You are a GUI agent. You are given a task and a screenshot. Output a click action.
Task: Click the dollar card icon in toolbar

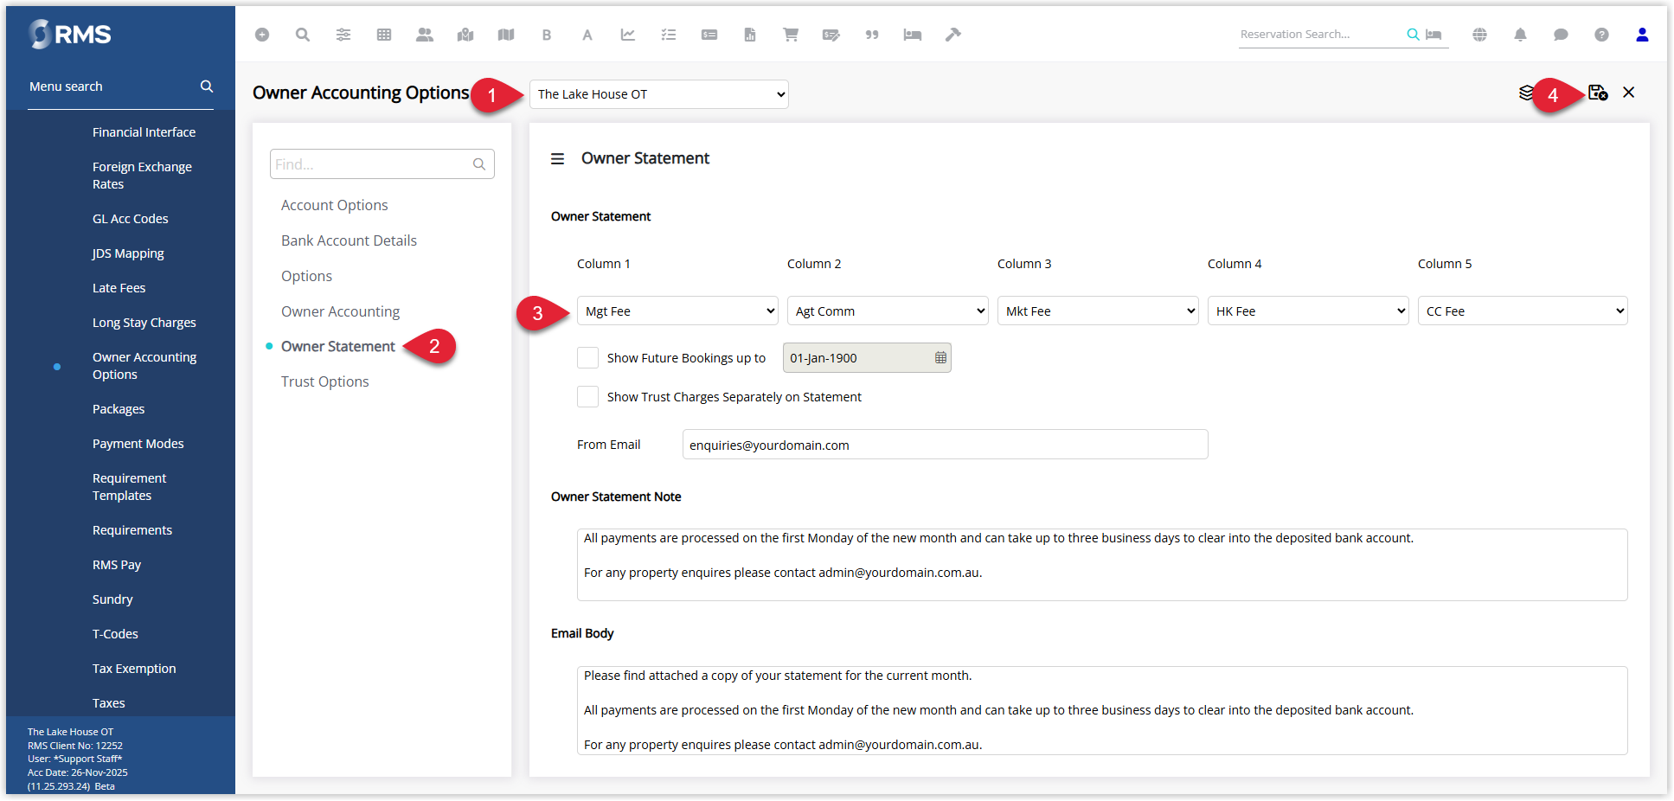coord(709,35)
